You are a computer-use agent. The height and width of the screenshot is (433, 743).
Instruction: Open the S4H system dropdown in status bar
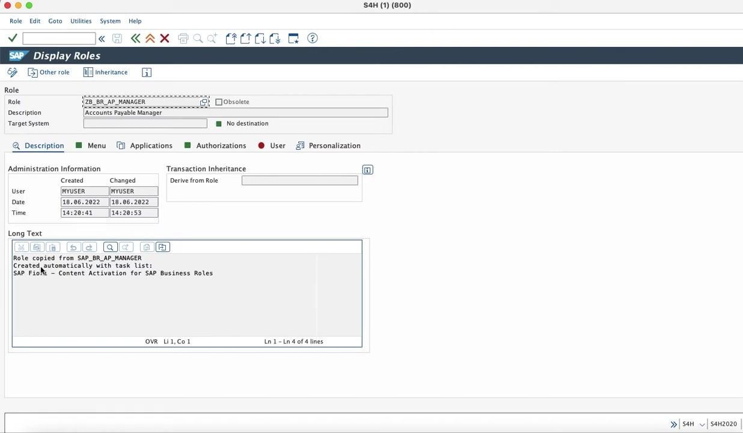click(x=702, y=424)
